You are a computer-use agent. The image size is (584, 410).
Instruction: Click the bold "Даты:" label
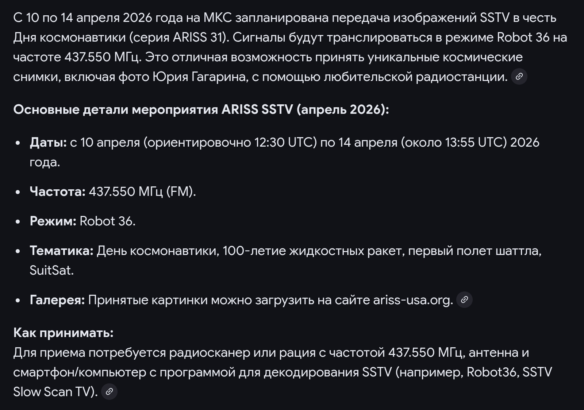tap(48, 142)
